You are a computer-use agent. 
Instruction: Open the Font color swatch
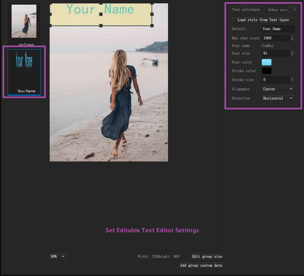tap(267, 62)
